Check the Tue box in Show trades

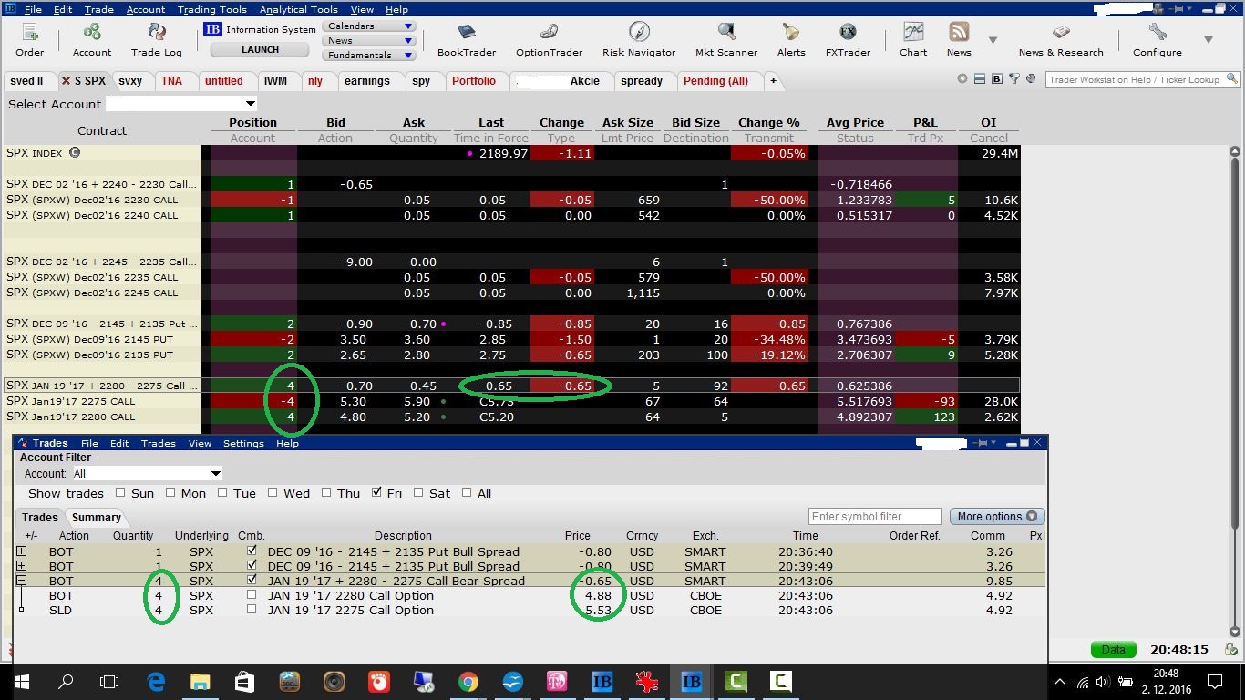click(x=221, y=493)
